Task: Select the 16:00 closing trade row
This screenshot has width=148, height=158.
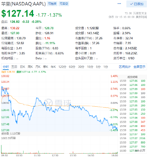Action: click(x=132, y=151)
